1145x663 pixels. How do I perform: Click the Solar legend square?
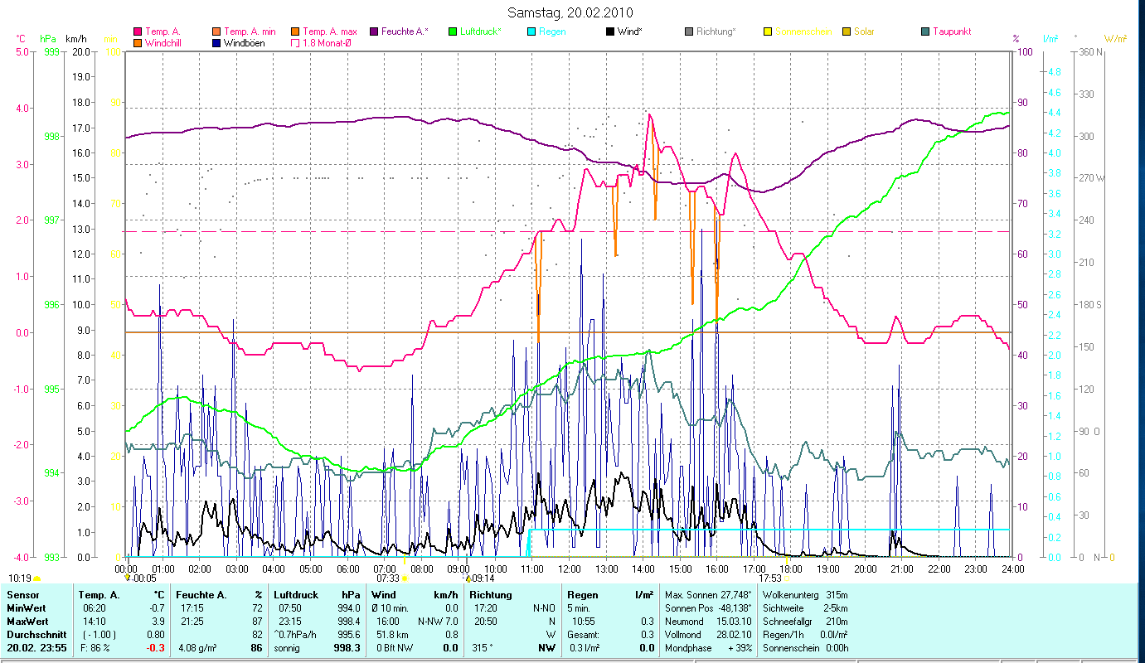point(847,32)
